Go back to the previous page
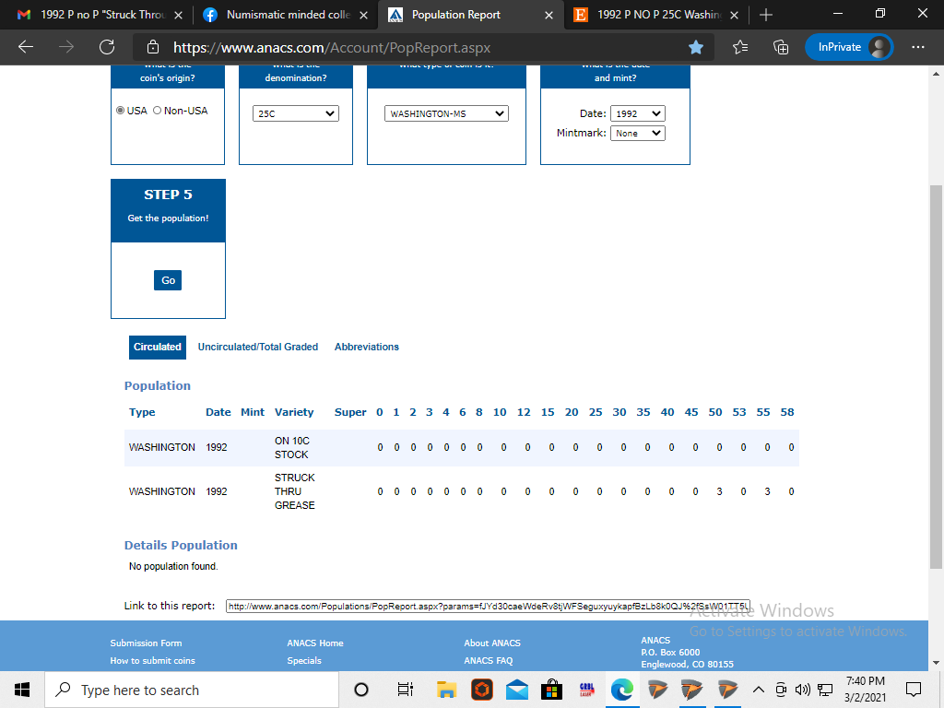The image size is (944, 708). pos(26,47)
